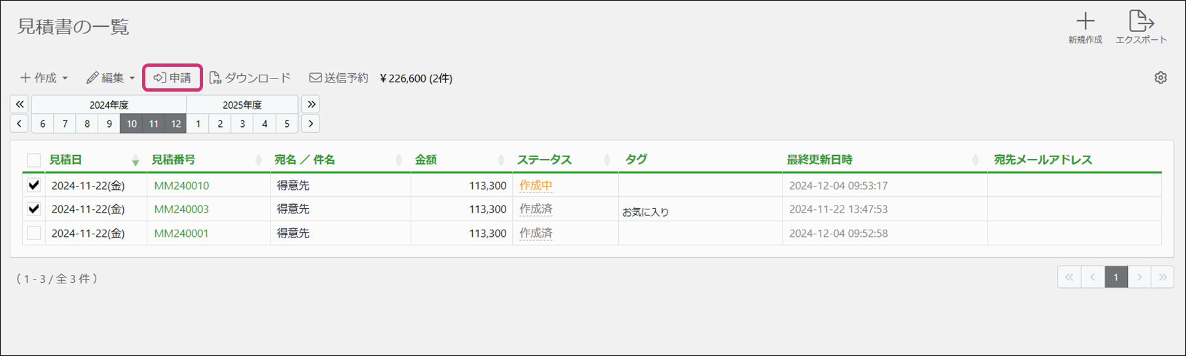Check the MM240001 row checkbox

34,233
